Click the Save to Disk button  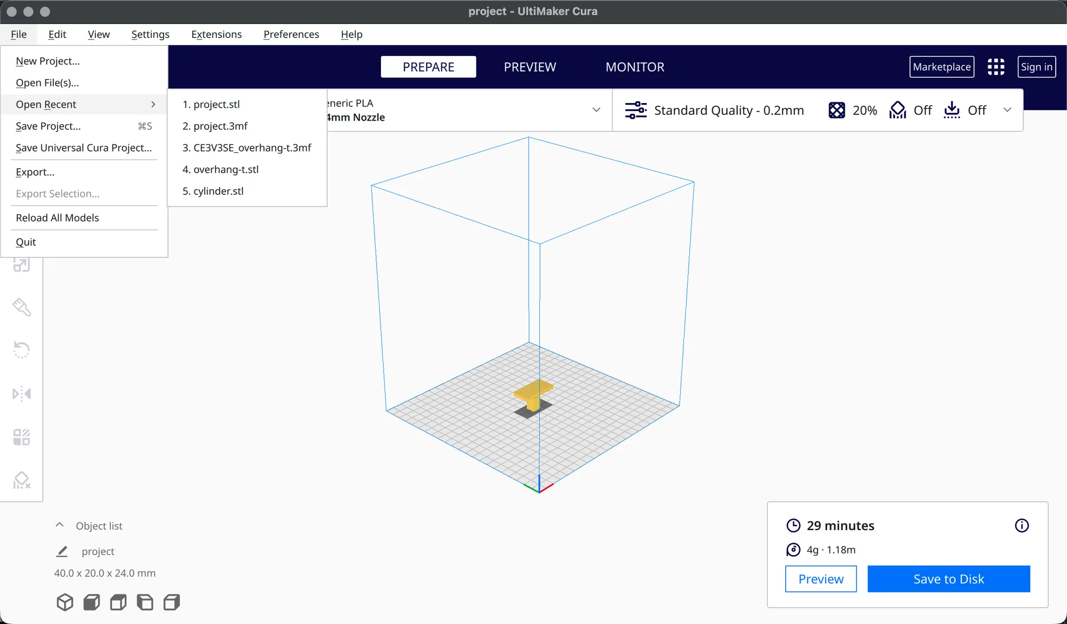949,579
